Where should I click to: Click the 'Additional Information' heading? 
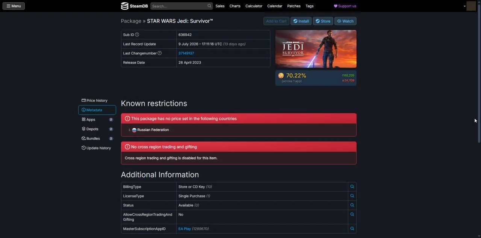(160, 175)
